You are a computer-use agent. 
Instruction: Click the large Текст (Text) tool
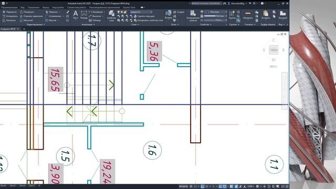pyautogui.click(x=76, y=15)
